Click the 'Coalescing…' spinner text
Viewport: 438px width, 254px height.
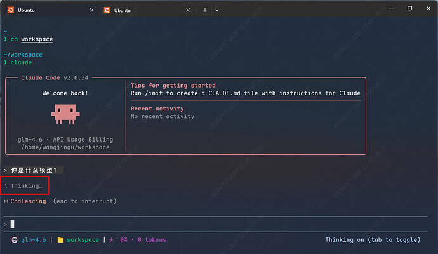30,201
